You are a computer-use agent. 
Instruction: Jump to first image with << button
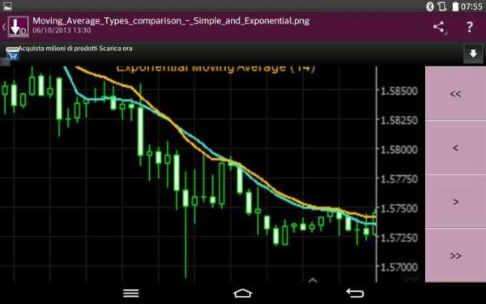pos(455,93)
